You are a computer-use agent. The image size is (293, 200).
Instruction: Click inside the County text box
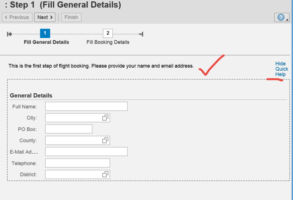coord(73,140)
